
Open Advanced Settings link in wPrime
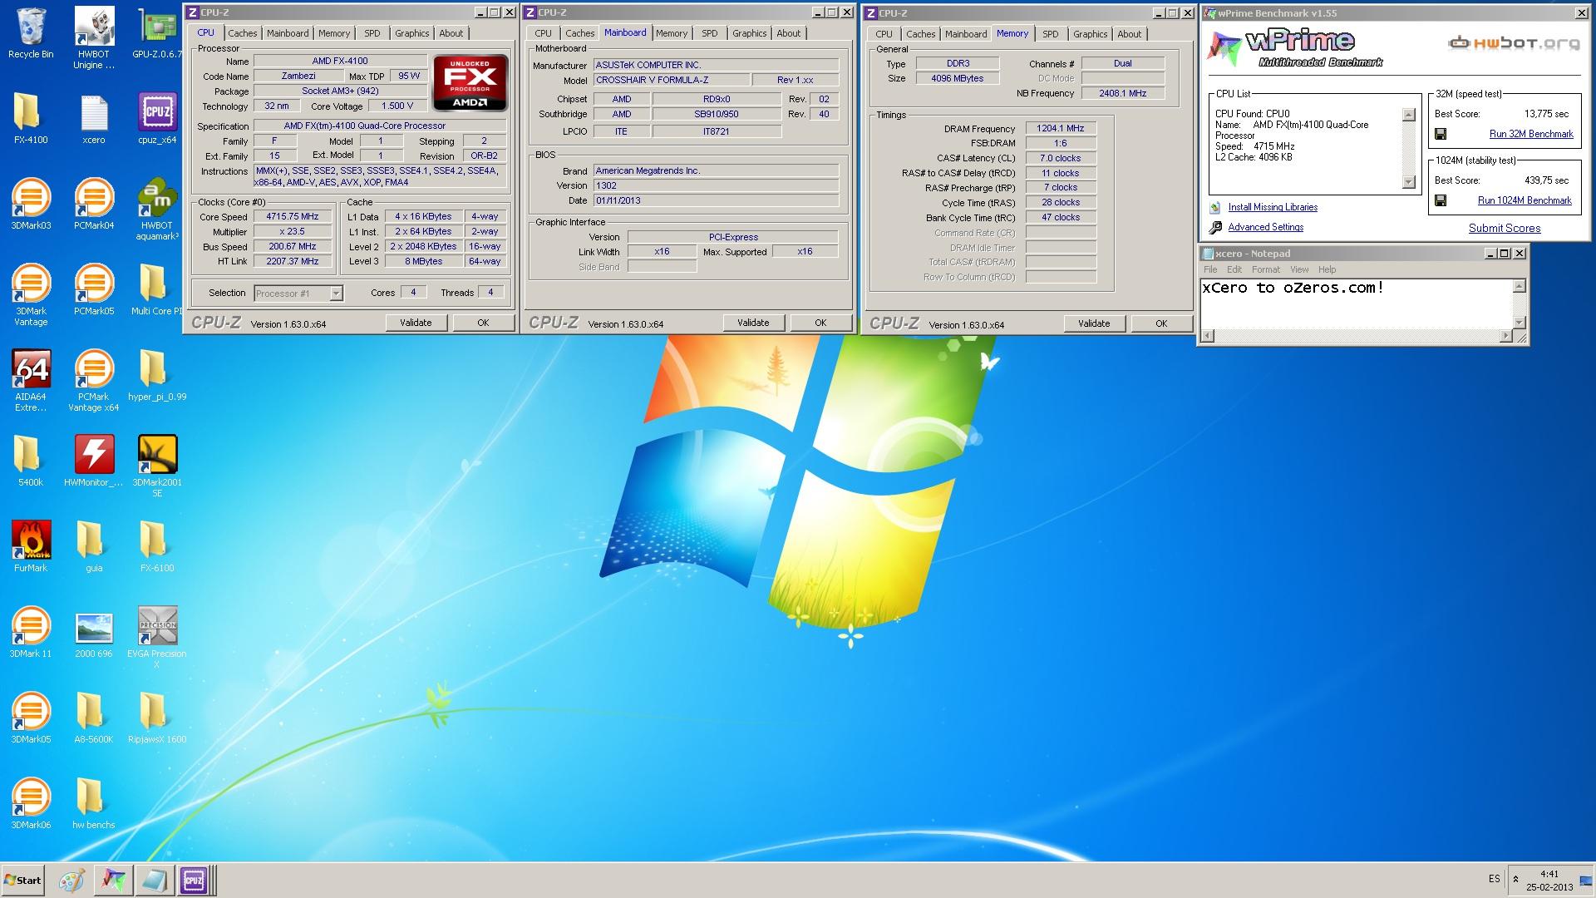coord(1265,227)
